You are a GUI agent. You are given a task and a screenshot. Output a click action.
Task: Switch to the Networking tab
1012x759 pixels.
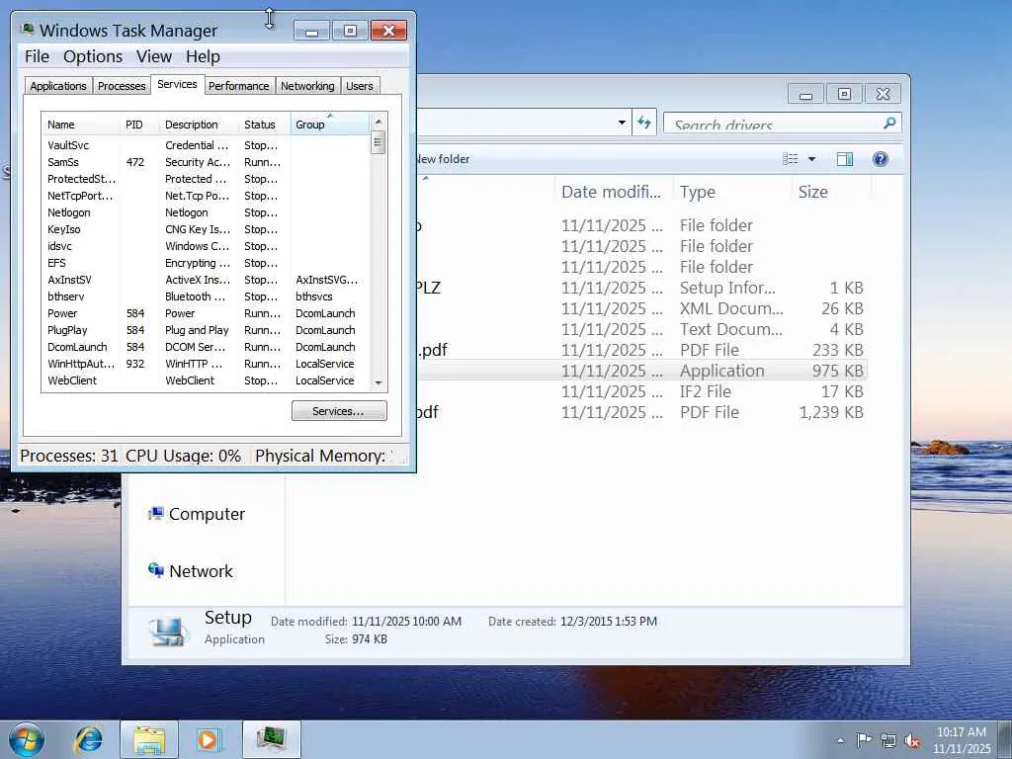(x=307, y=86)
